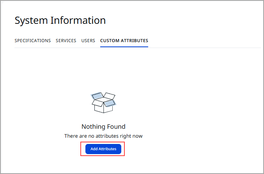Click the Add Attributes button

[103, 149]
